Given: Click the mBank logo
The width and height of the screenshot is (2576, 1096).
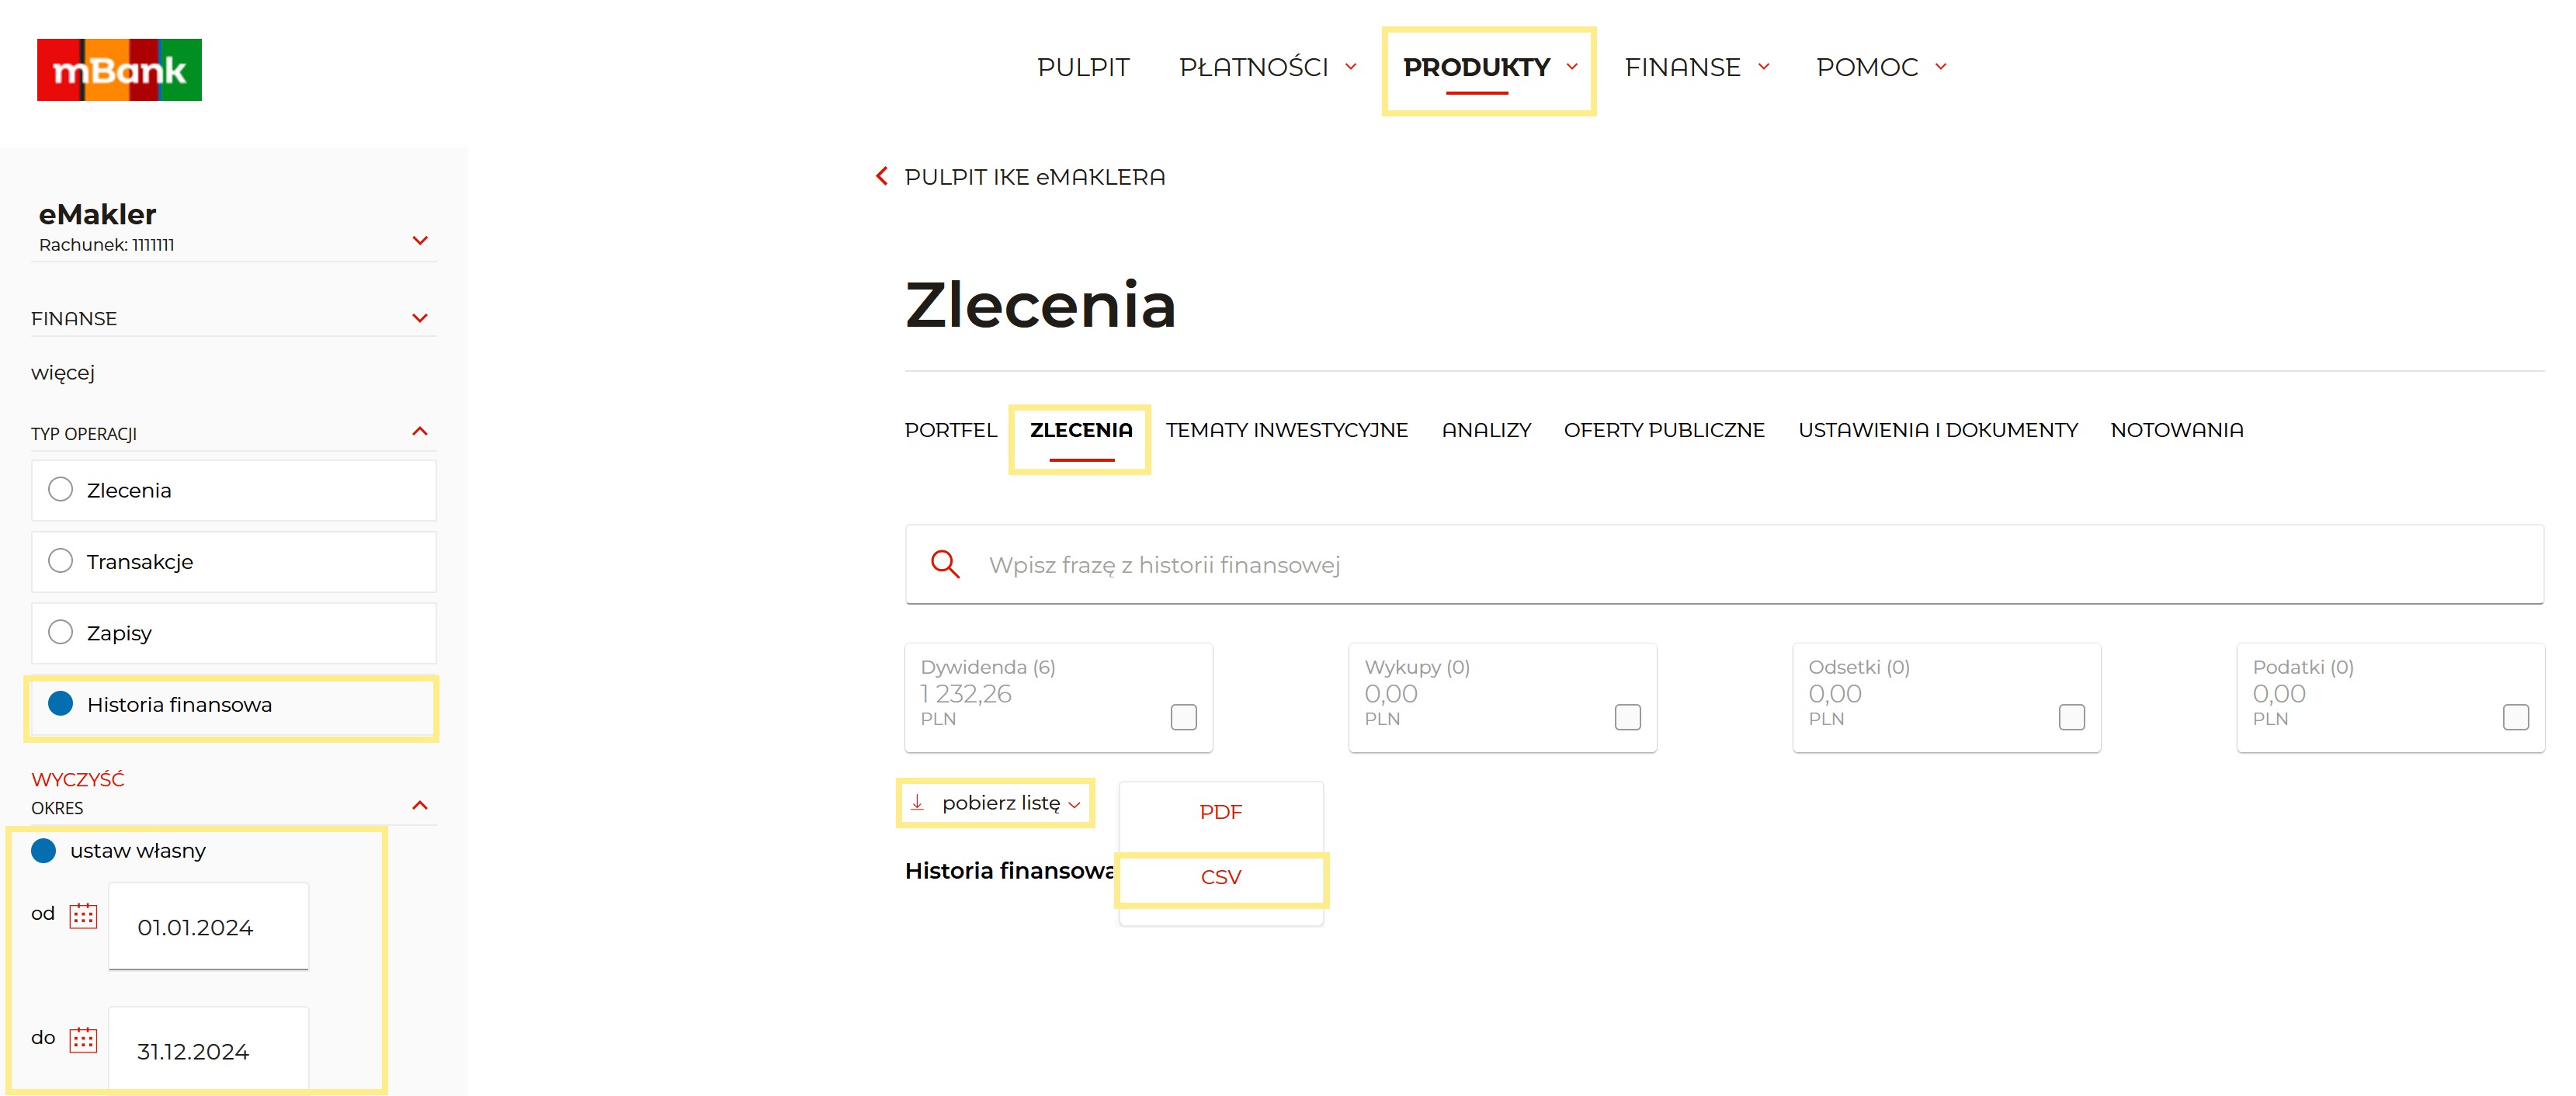Looking at the screenshot, I should [119, 70].
